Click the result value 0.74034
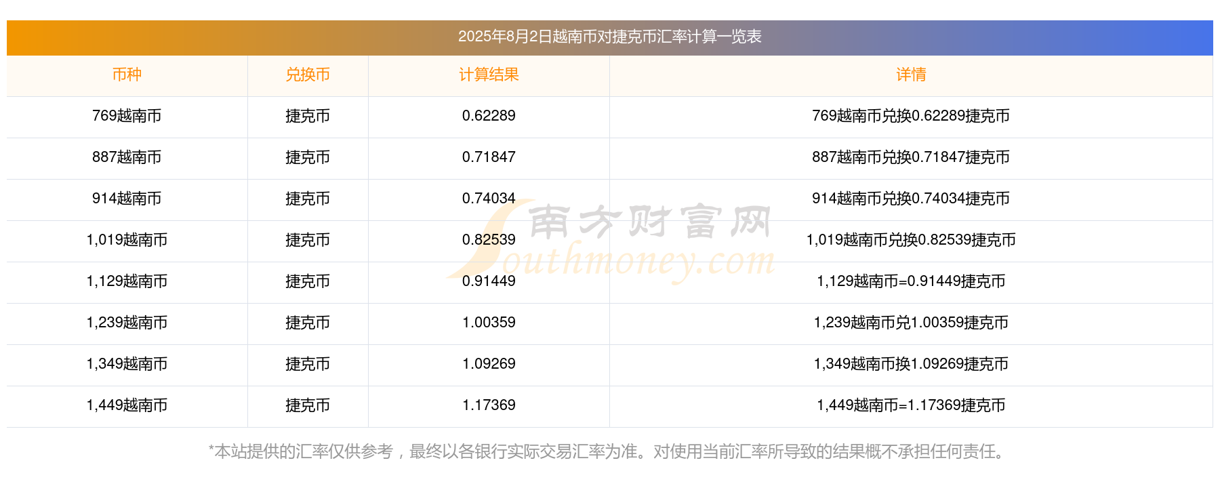Viewport: 1220px width, 488px height. pyautogui.click(x=489, y=199)
